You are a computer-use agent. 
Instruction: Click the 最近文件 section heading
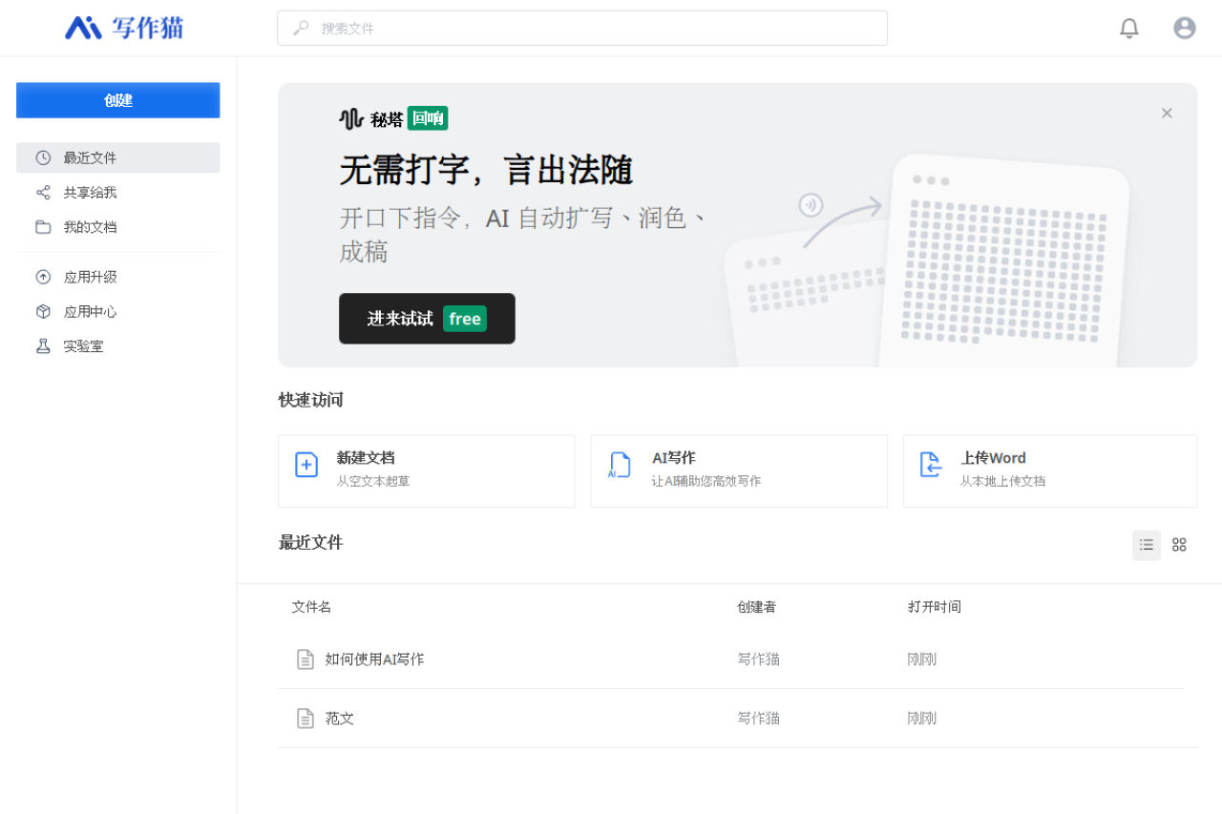pyautogui.click(x=311, y=543)
